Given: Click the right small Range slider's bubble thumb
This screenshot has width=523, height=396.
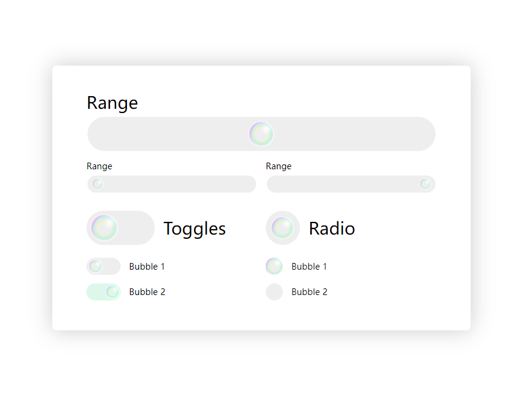Looking at the screenshot, I should [x=425, y=184].
